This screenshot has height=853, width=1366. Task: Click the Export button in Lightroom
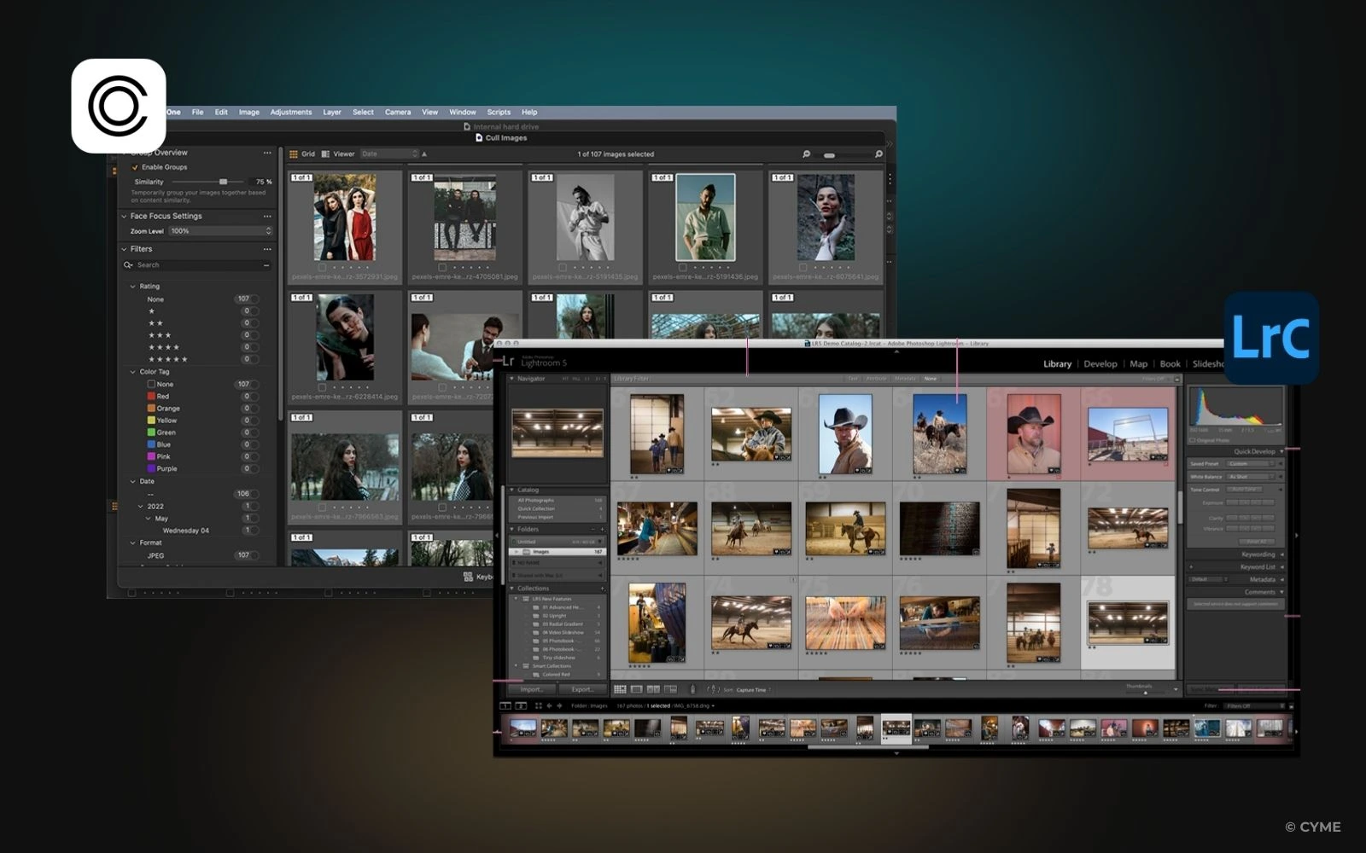582,689
